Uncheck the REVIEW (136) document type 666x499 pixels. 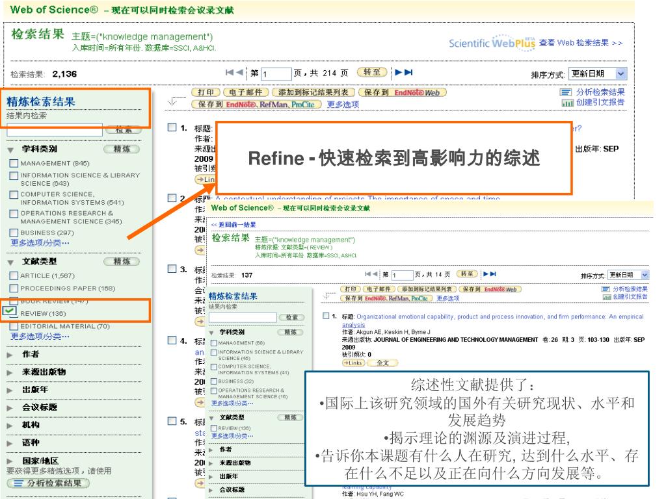point(9,311)
